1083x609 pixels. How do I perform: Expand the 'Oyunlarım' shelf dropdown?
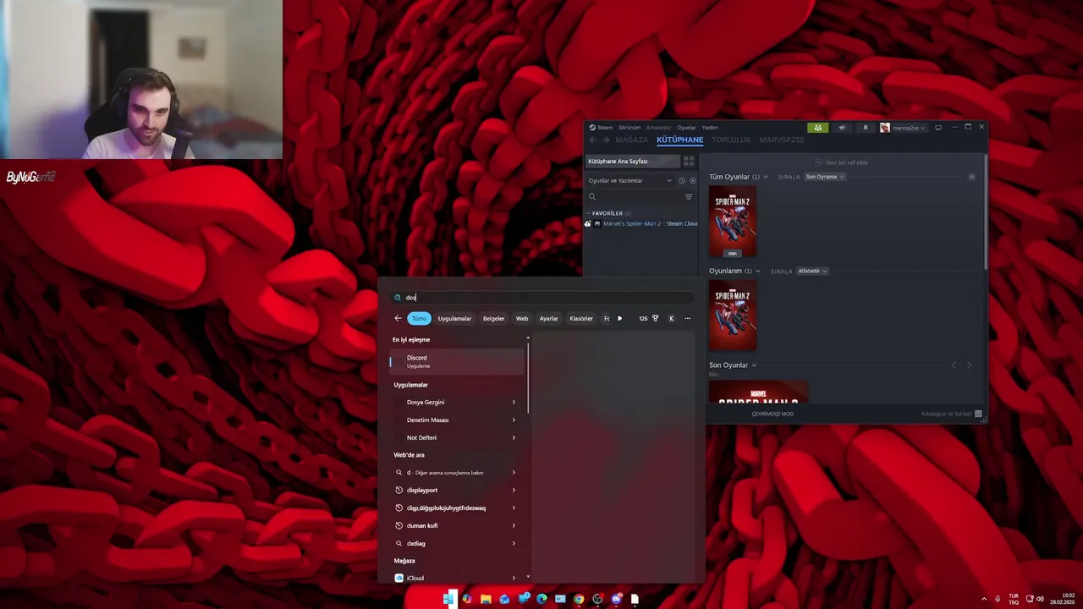(757, 271)
